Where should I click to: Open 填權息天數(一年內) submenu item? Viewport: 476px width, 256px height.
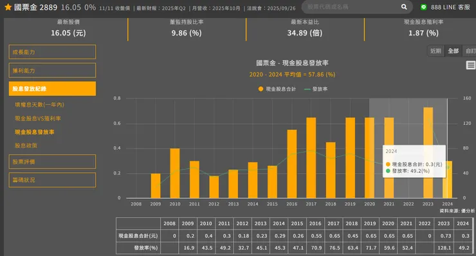[39, 104]
